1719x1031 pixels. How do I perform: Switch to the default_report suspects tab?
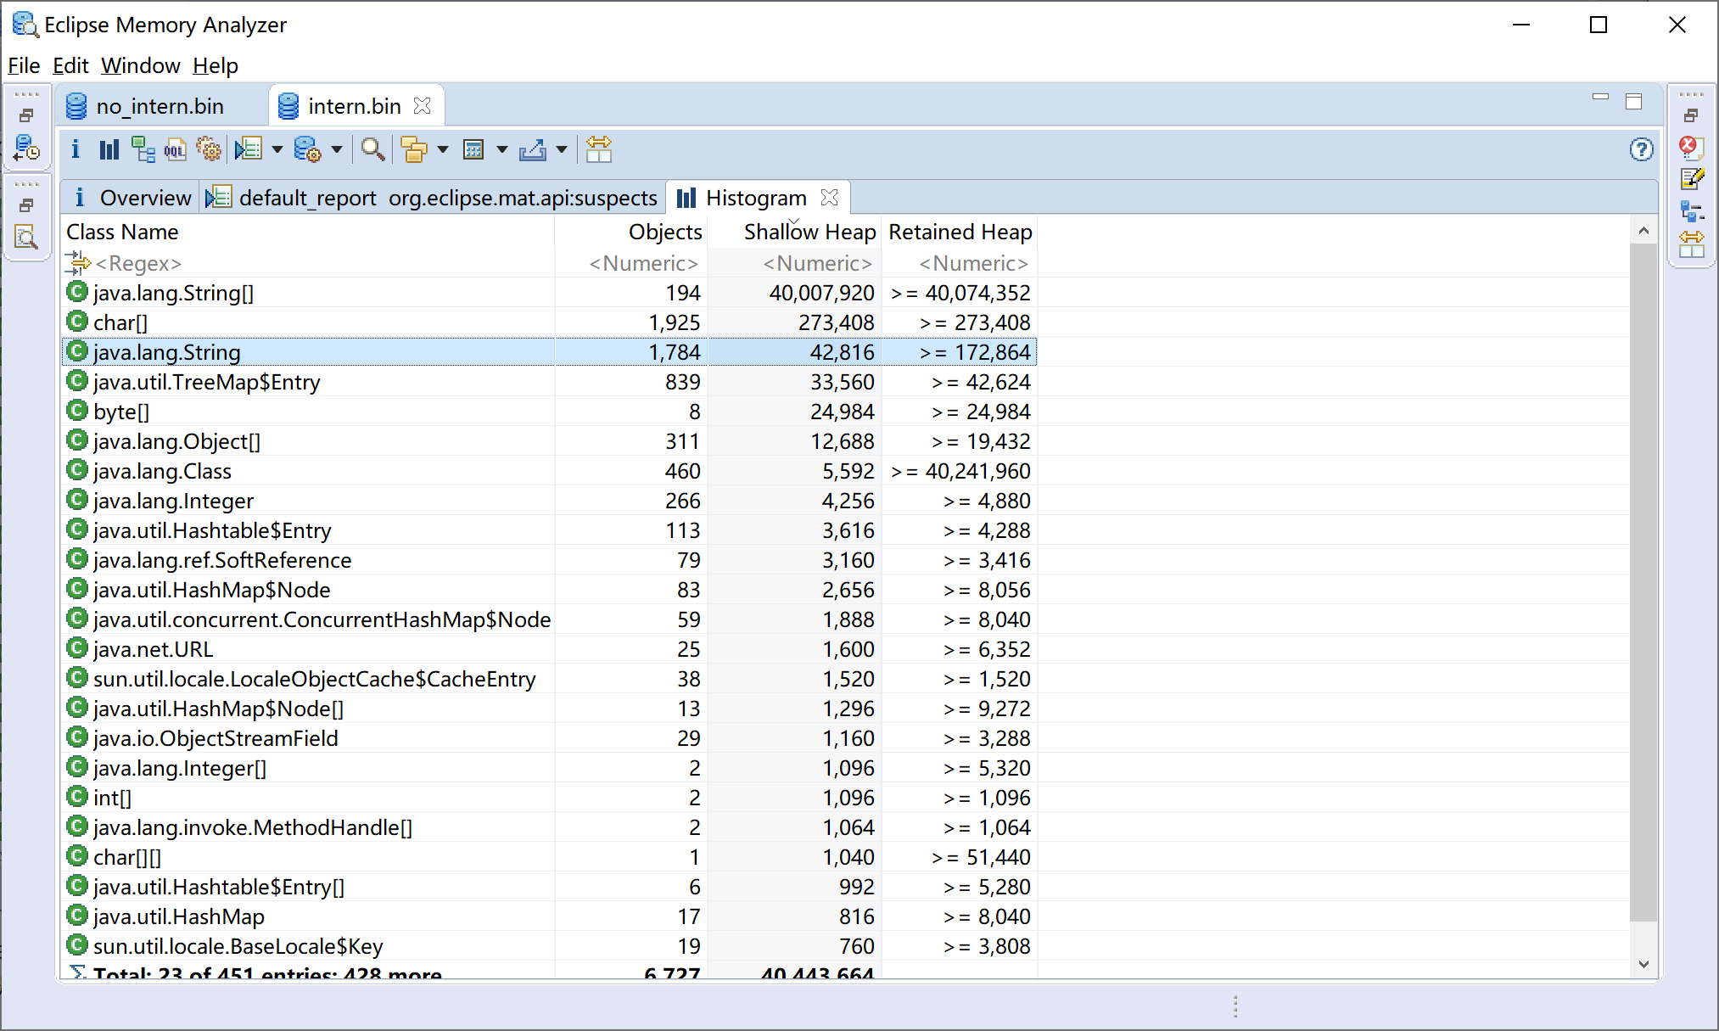pos(434,198)
